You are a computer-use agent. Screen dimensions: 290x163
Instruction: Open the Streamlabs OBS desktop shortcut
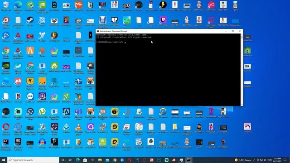[x=18, y=114]
